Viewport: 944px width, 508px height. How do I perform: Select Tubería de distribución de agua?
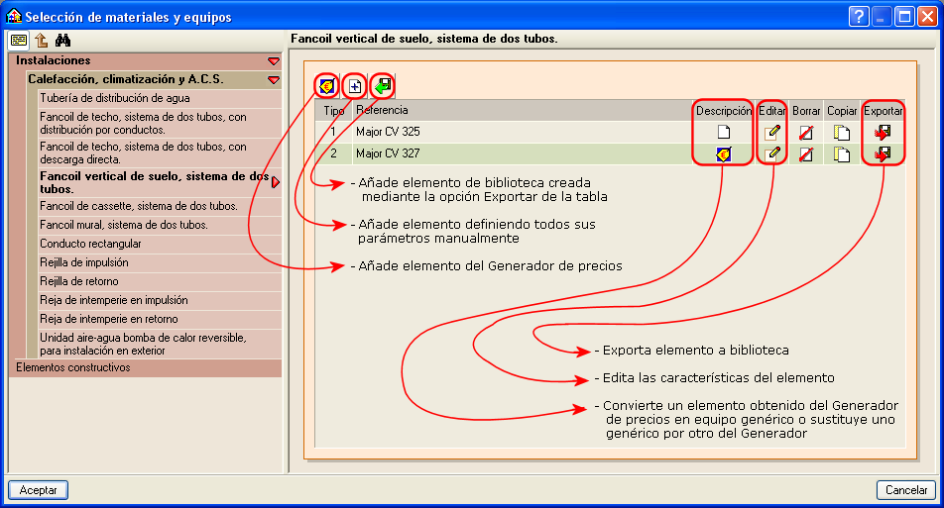click(161, 98)
